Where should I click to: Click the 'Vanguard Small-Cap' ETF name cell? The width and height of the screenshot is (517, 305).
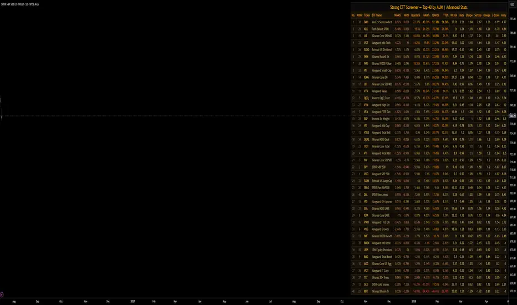click(382, 70)
